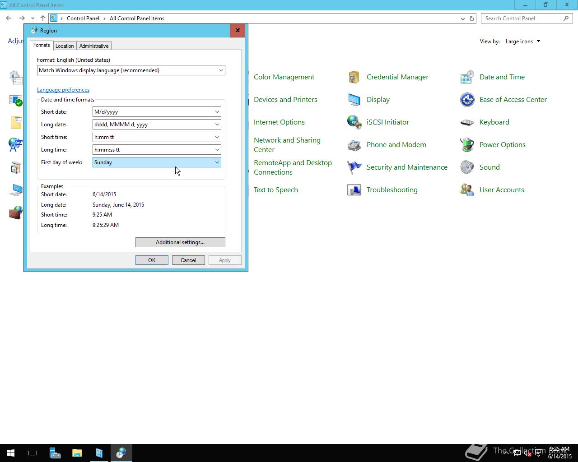The height and width of the screenshot is (462, 578).
Task: Open Ease of Access Center icon
Action: tap(467, 100)
